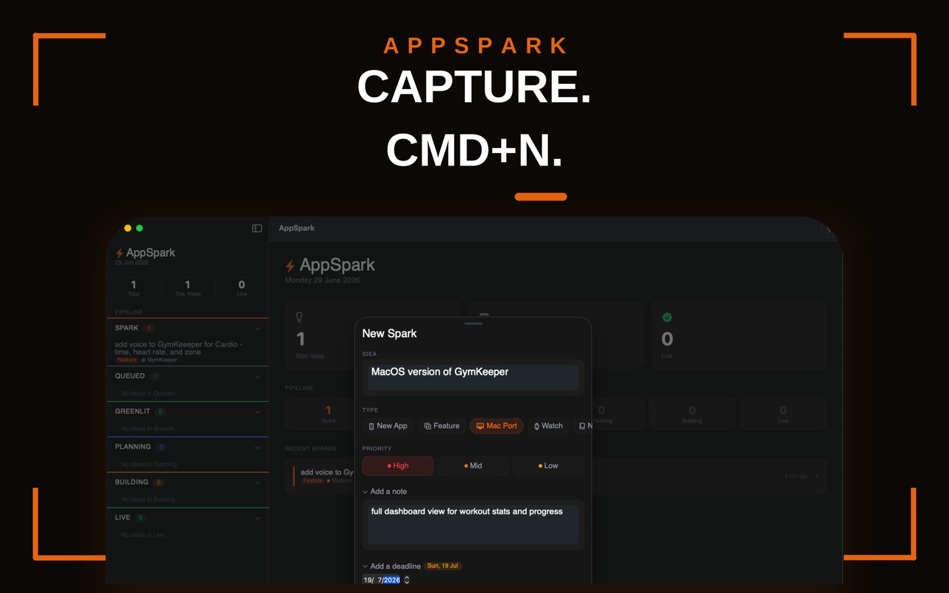
Task: Click the Sun, 19 Jul deadline badge
Action: [x=443, y=566]
